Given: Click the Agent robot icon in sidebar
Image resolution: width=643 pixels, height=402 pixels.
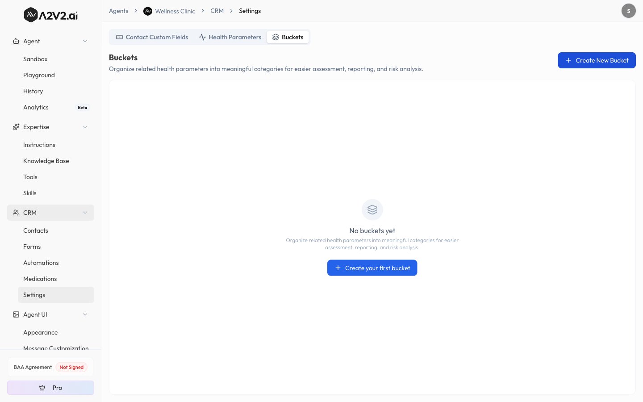Looking at the screenshot, I should [x=16, y=41].
